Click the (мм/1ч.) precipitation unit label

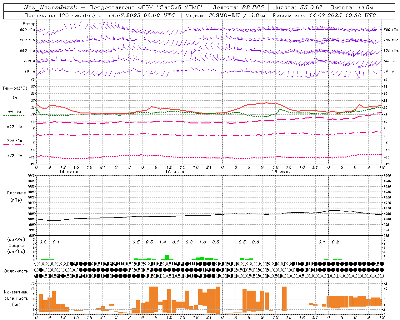(16, 252)
